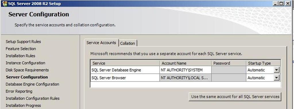
Task: Select the SQL Server Browser service row
Action: click(x=185, y=78)
